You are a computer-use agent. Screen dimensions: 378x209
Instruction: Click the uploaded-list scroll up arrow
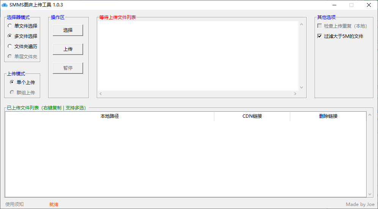[x=370, y=115]
